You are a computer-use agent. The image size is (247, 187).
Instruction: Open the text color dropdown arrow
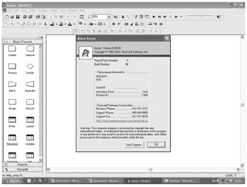pos(74,24)
